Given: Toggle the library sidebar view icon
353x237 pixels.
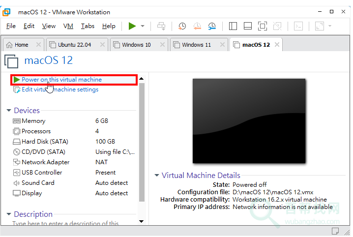Looking at the screenshot, I should pyautogui.click(x=233, y=26).
